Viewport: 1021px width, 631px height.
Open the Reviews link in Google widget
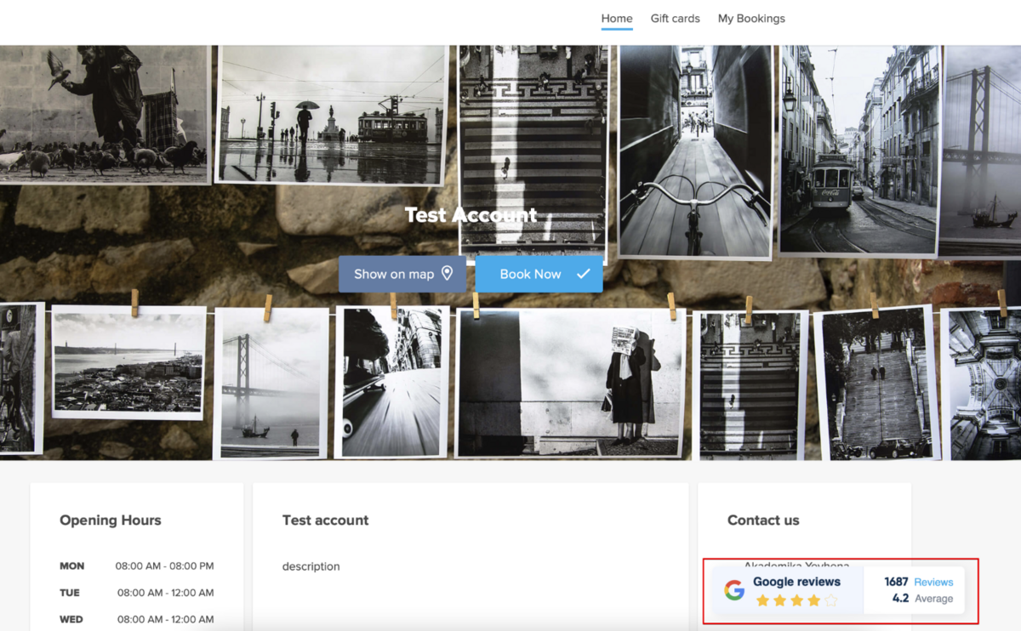(x=933, y=582)
